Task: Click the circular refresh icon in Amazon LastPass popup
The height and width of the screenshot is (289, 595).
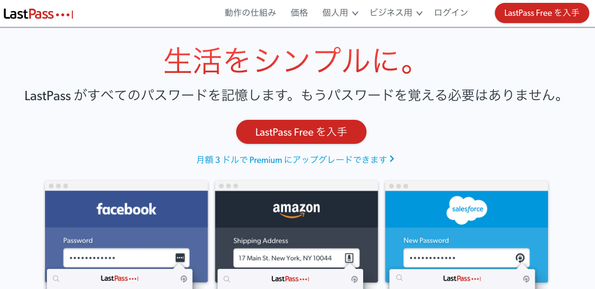Action: pyautogui.click(x=355, y=279)
